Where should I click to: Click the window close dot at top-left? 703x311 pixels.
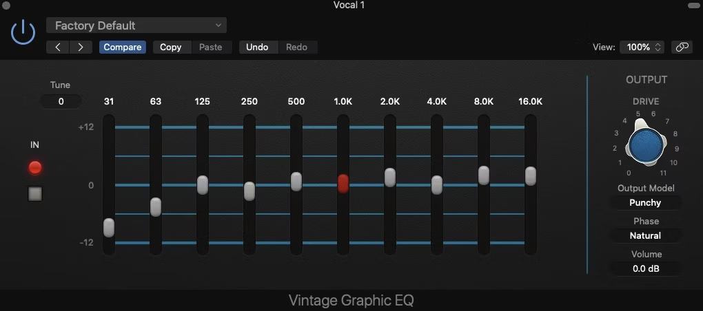[6, 5]
